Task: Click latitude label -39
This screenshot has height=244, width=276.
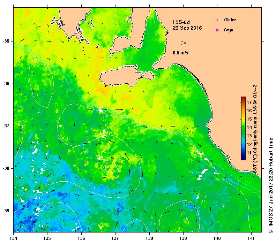Action: (6, 211)
